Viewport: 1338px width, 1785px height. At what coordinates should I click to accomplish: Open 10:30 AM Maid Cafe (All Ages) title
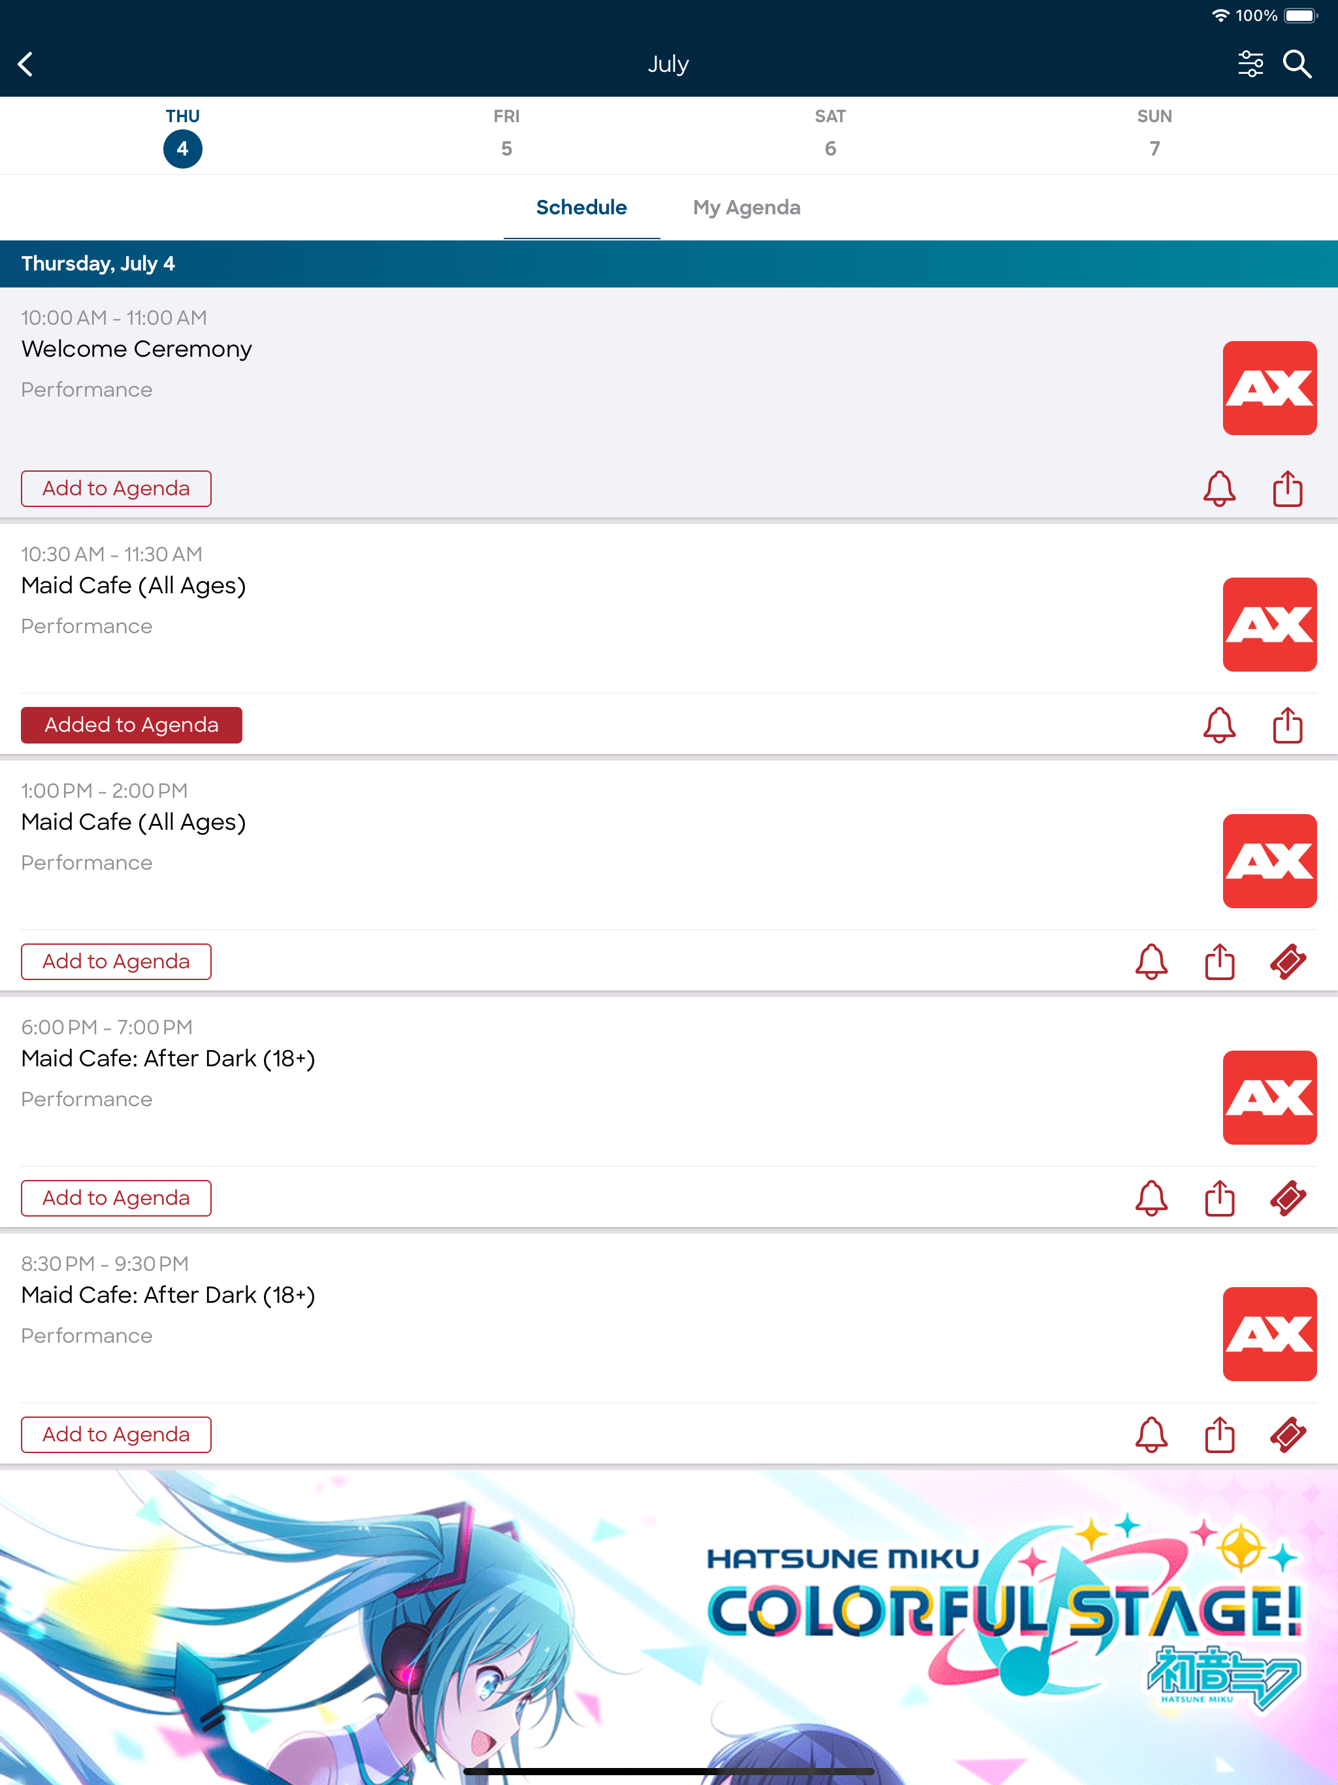coord(133,586)
